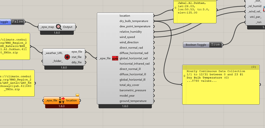Click the gray Boolean Toggle label

pyautogui.click(x=196, y=45)
